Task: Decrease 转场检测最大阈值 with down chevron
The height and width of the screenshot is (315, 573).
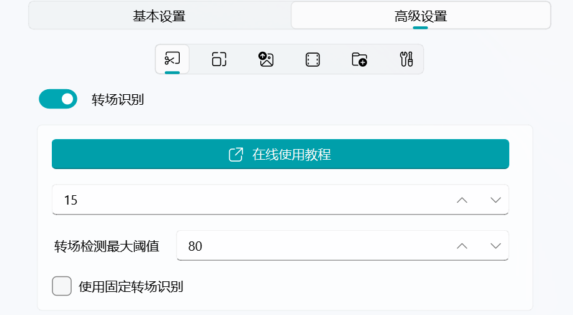Action: (x=496, y=246)
